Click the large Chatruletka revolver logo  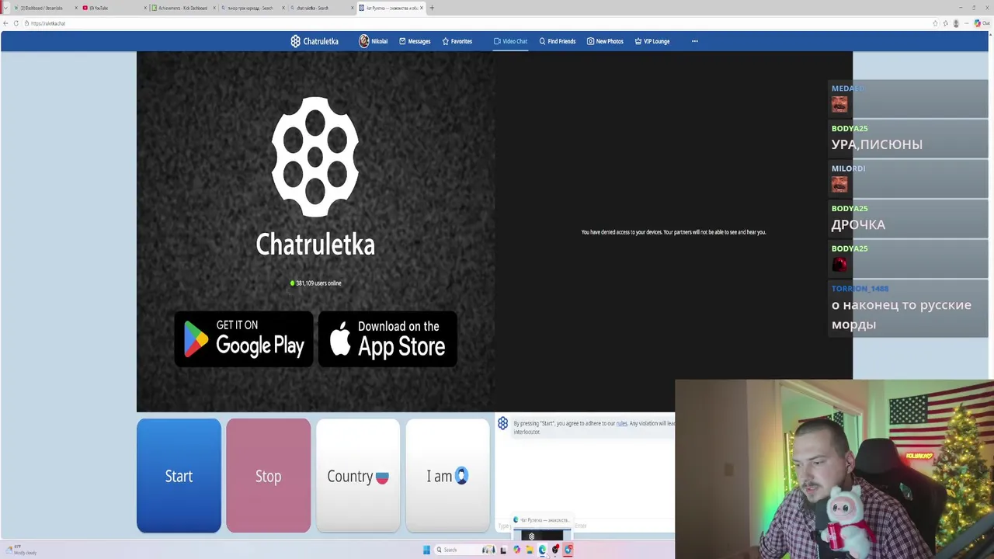click(315, 157)
